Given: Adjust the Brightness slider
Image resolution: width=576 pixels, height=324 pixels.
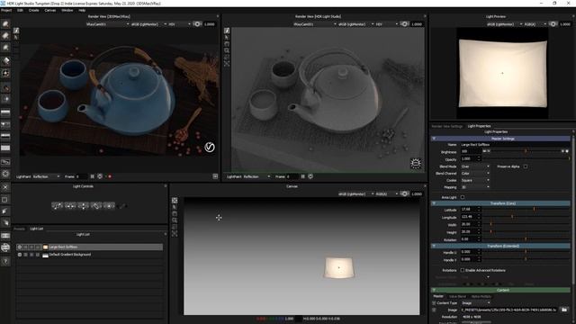Looking at the screenshot, I should (526, 151).
